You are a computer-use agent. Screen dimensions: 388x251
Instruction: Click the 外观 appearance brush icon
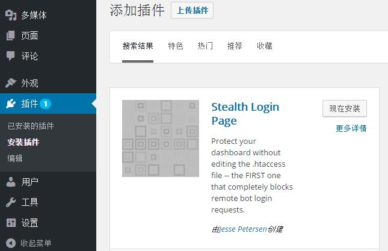pos(11,83)
